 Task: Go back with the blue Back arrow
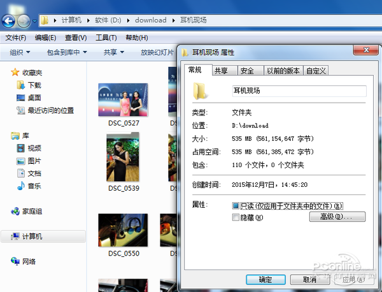coord(8,21)
